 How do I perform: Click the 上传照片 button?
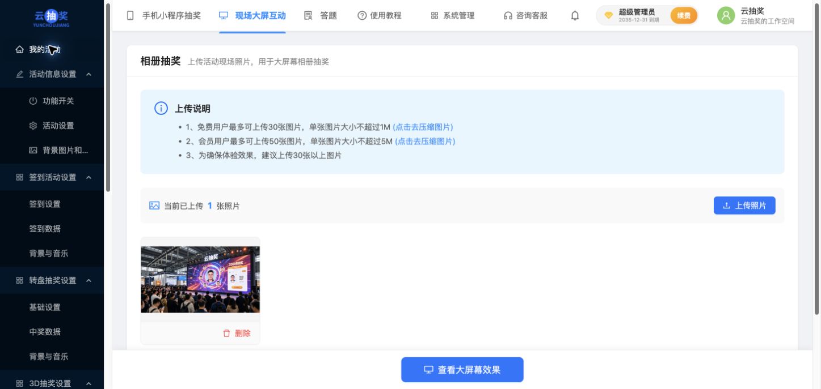coord(744,206)
